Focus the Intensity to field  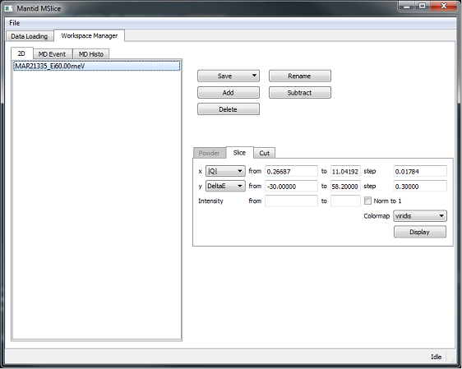[345, 201]
